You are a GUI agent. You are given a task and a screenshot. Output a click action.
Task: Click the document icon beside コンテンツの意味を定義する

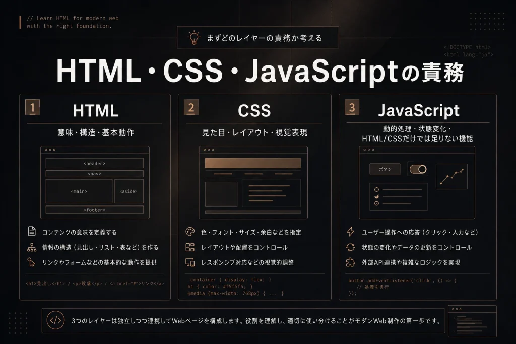(32, 232)
